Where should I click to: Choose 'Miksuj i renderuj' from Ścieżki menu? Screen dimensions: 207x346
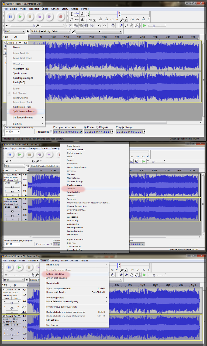[74, 274]
